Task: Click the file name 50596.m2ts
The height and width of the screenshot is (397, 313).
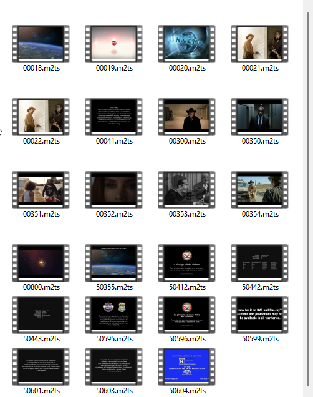Action: 187,339
